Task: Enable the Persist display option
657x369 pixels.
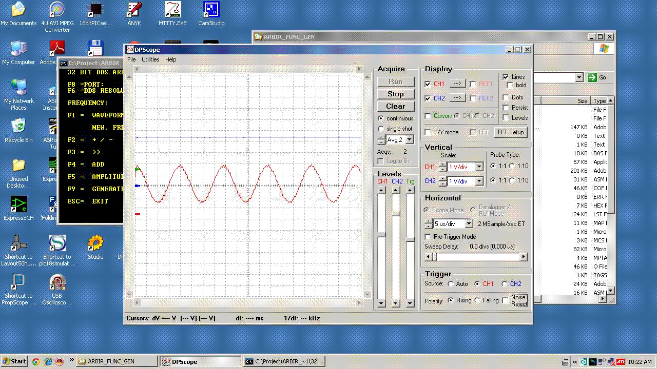Action: 506,108
